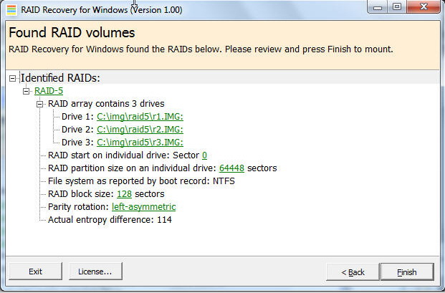Select the Drive 1 label text

click(77, 117)
